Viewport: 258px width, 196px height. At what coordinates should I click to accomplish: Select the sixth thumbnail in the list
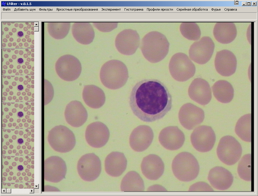coord(18,169)
